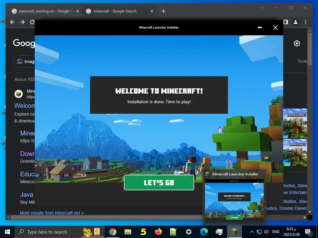Open Google Tools filter

(x=302, y=61)
